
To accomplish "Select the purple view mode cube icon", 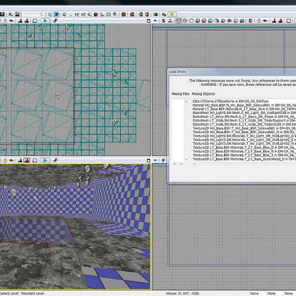I will 236,21.
